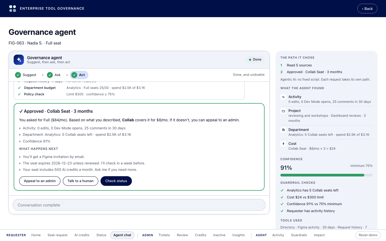The width and height of the screenshot is (386, 241).
Task: Click the green check icon beside Suggest
Action: (x=18, y=75)
